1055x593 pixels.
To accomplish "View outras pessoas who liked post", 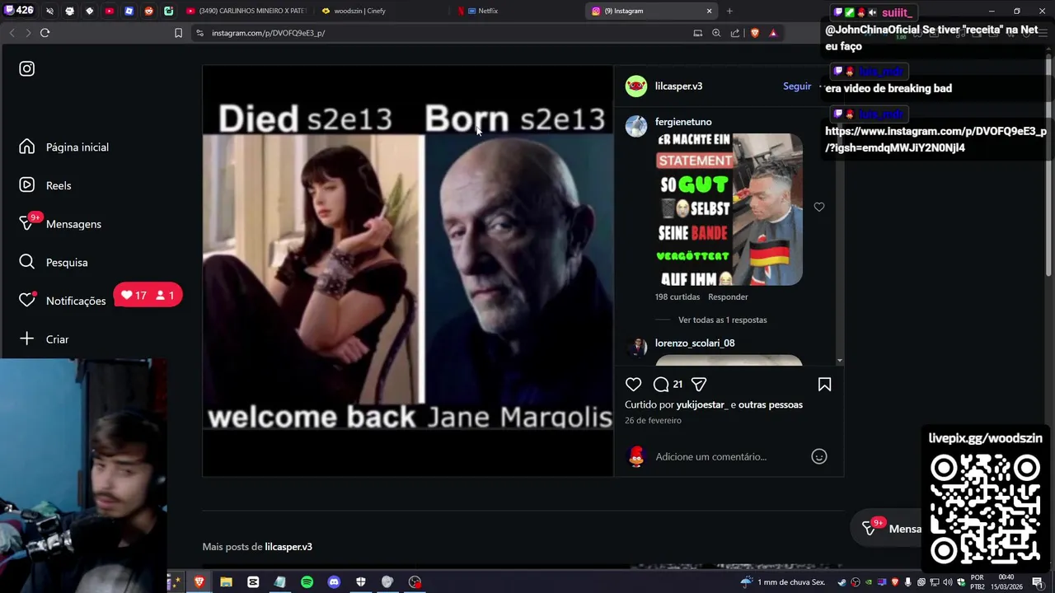I will coord(771,404).
